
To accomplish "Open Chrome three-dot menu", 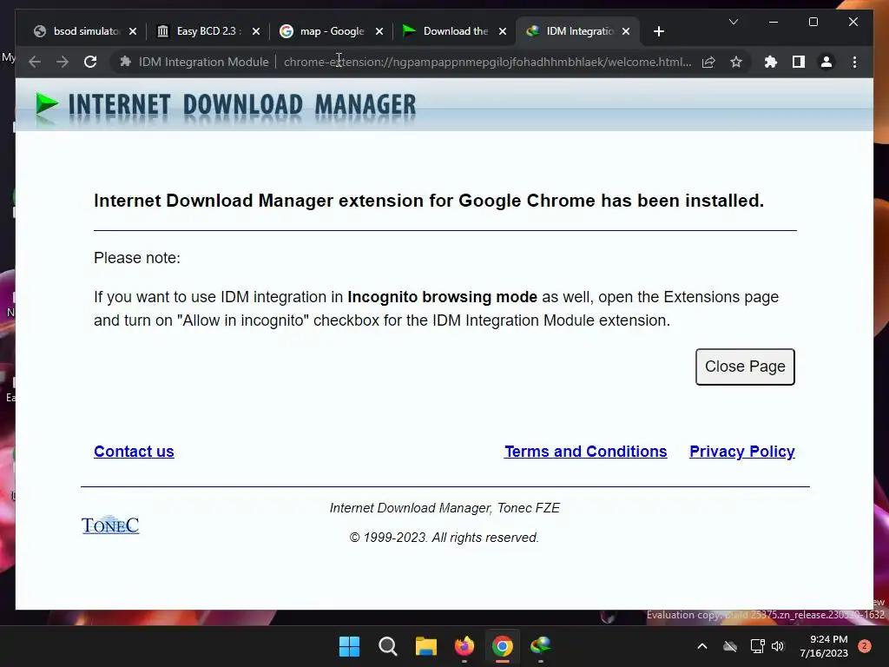I will click(x=854, y=62).
